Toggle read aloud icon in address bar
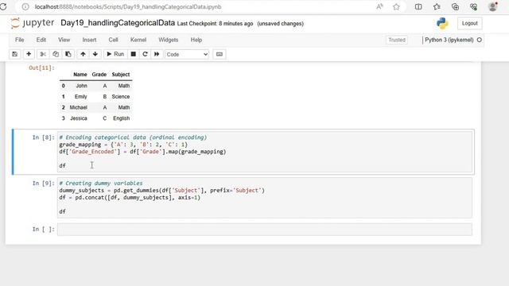This screenshot has height=286, width=509. tap(379, 6)
